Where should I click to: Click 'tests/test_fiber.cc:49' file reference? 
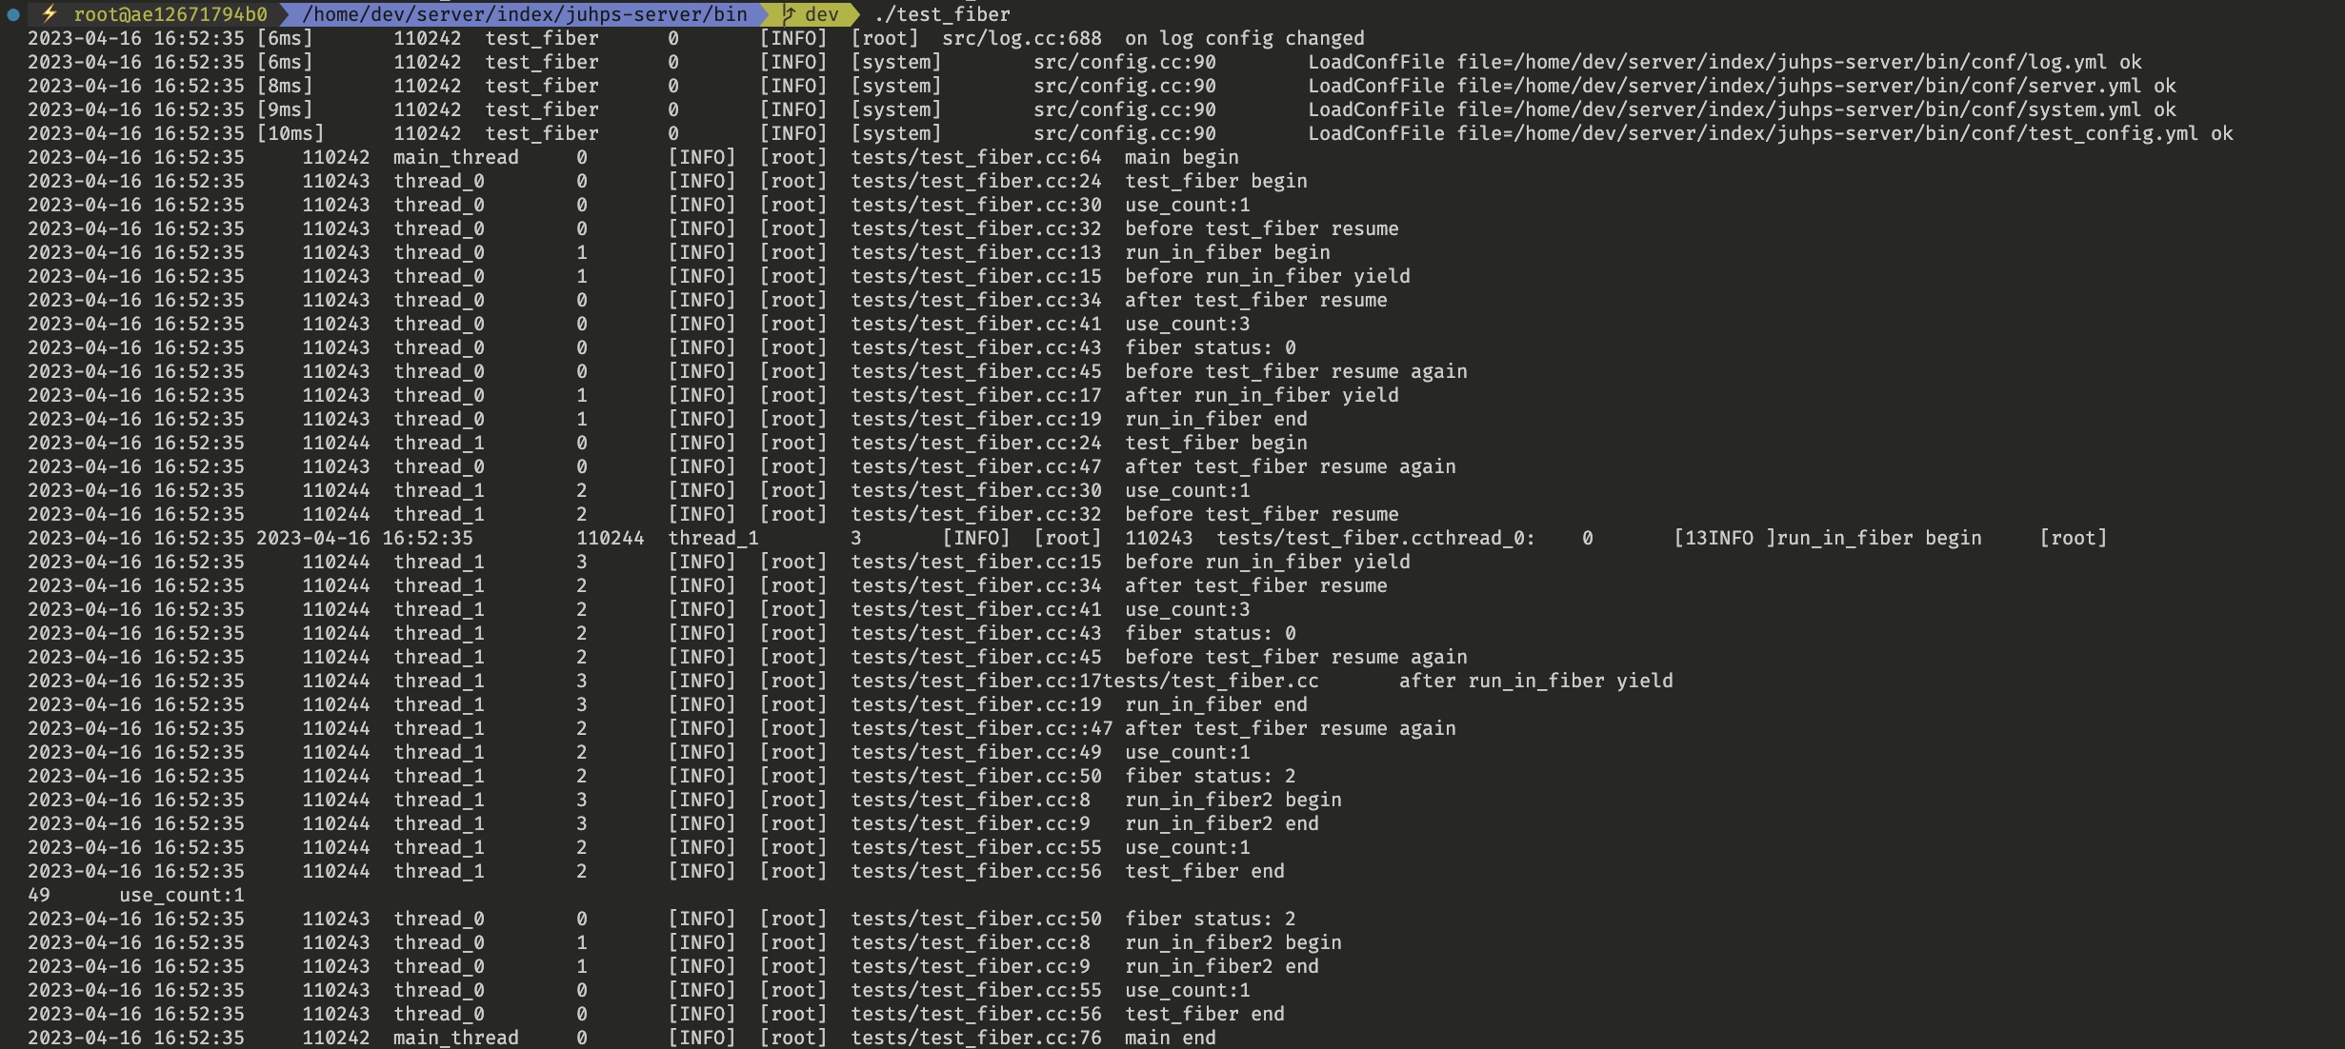click(976, 752)
